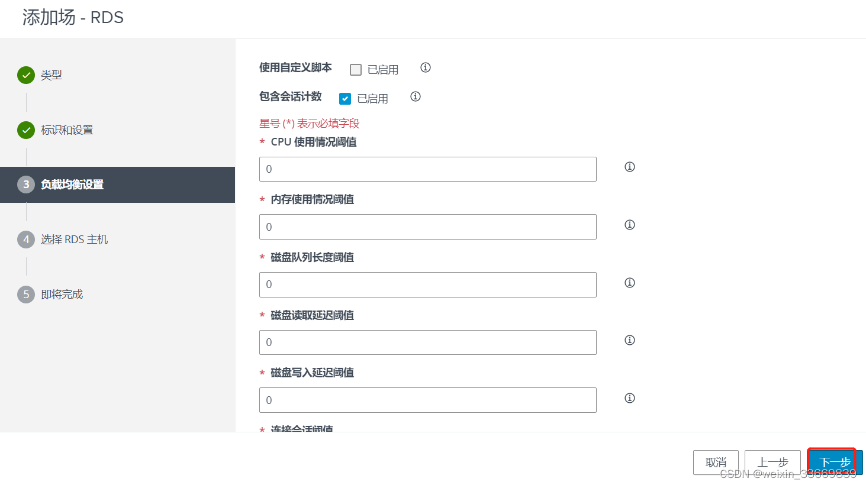The width and height of the screenshot is (866, 485).
Task: Click 下一步 to continue
Action: (x=835, y=462)
